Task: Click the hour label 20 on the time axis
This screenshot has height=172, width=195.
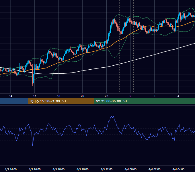Action: click(83, 96)
